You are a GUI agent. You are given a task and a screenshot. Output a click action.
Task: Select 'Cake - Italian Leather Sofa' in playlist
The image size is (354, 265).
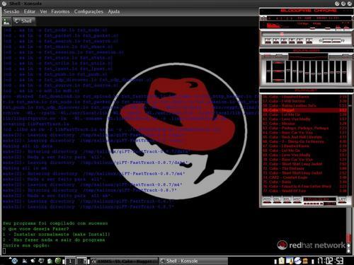click(x=304, y=106)
